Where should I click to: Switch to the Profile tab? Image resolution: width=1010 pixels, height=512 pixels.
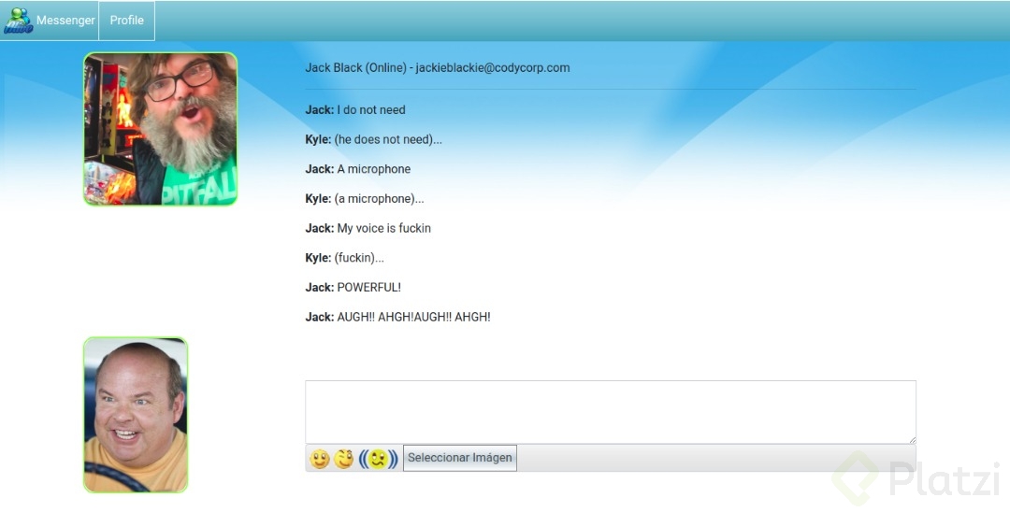(127, 21)
